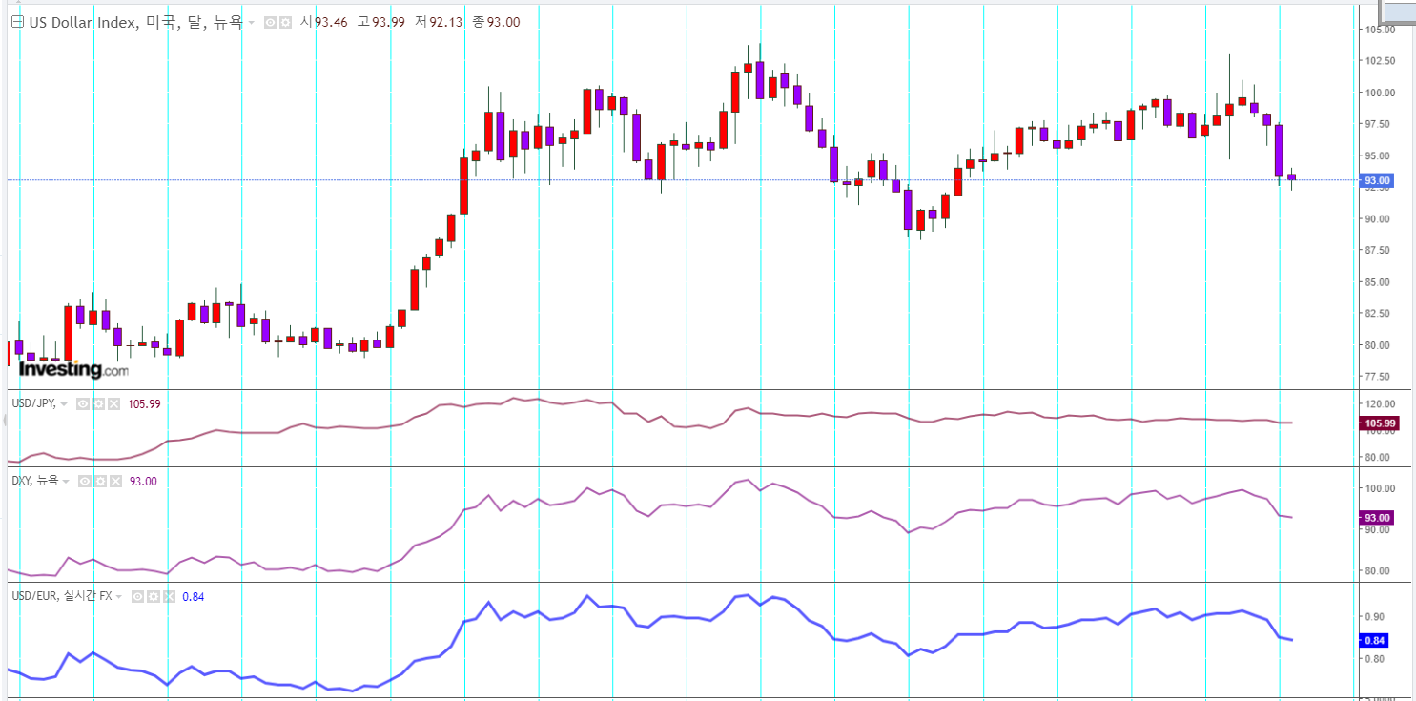Open settings gear for US Dollar Index

pyautogui.click(x=284, y=22)
